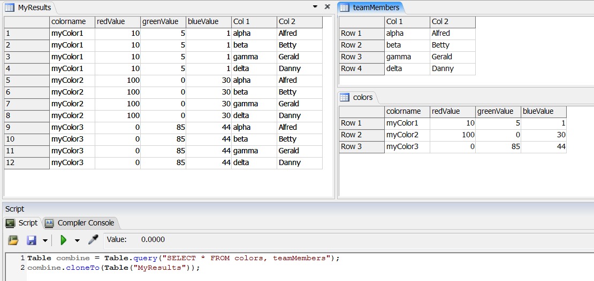Select Row 3 header in colors table
Screen dimensions: 594x281
(x=362, y=147)
